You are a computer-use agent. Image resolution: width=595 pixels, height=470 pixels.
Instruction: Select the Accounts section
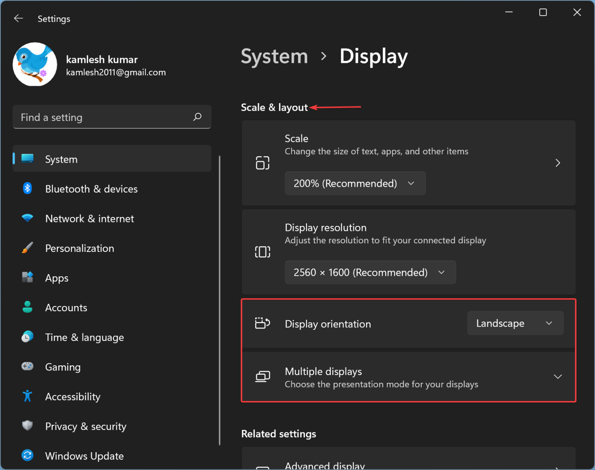[66, 307]
